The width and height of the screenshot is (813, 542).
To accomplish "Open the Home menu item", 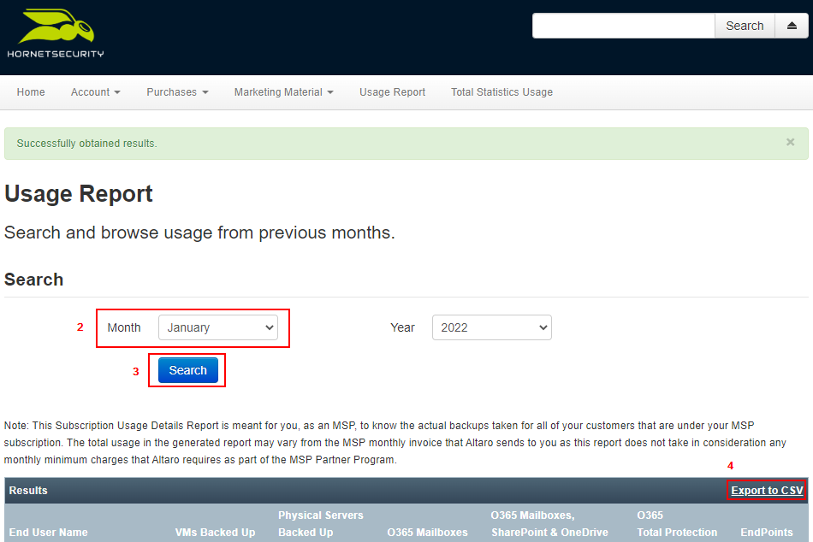I will 31,92.
